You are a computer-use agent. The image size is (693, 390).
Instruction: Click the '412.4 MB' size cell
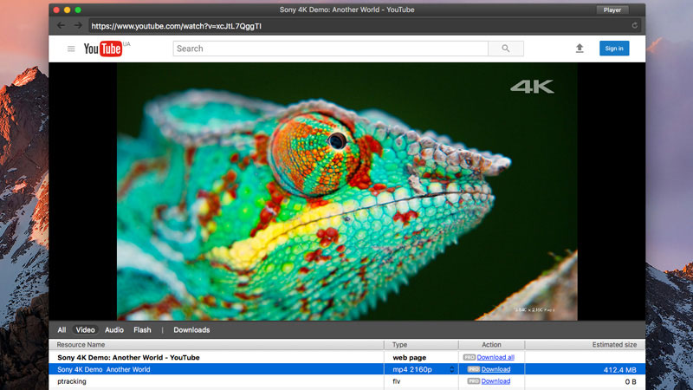tap(619, 370)
